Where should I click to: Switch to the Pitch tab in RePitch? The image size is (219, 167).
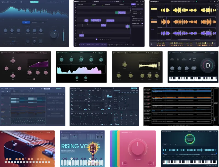tap(134, 4)
